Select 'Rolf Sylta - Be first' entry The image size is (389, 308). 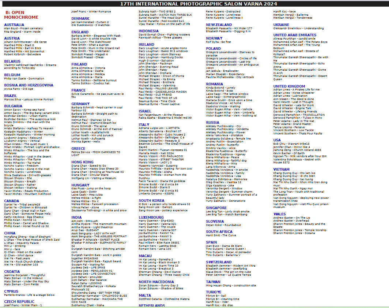(218, 42)
